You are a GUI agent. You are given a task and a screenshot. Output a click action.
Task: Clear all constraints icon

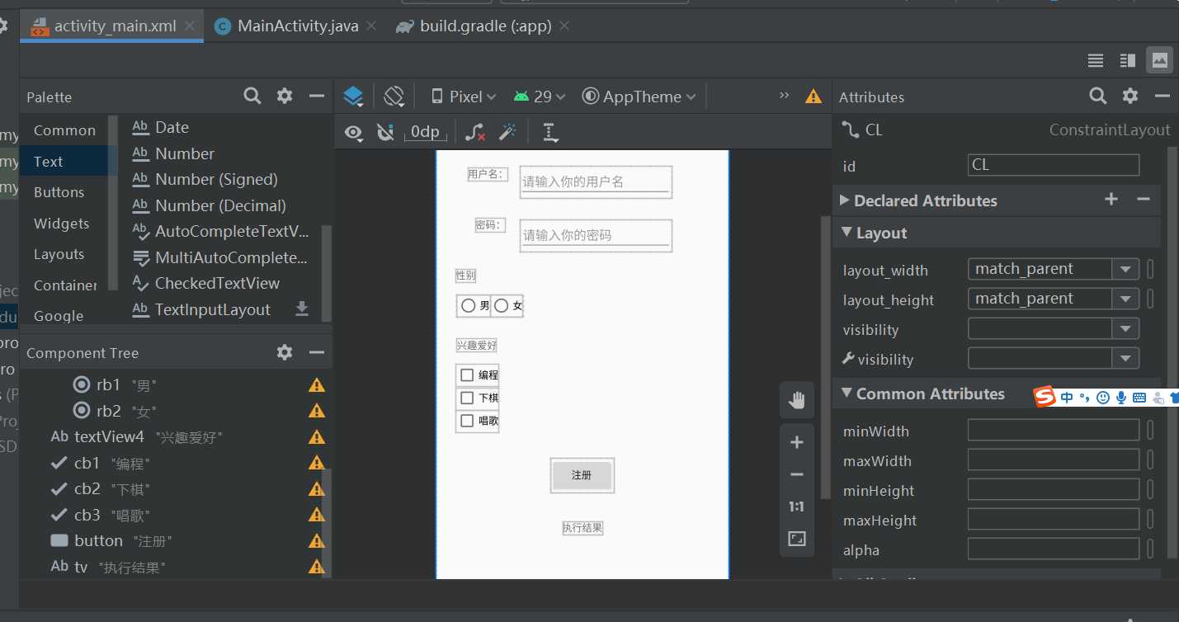[x=474, y=132]
